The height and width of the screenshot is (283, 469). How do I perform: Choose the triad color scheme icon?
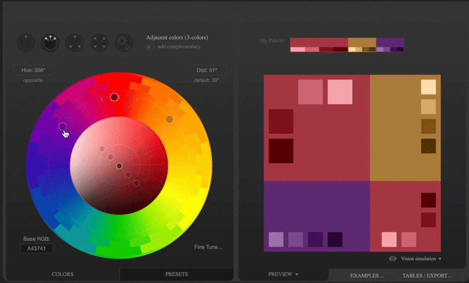[x=74, y=42]
